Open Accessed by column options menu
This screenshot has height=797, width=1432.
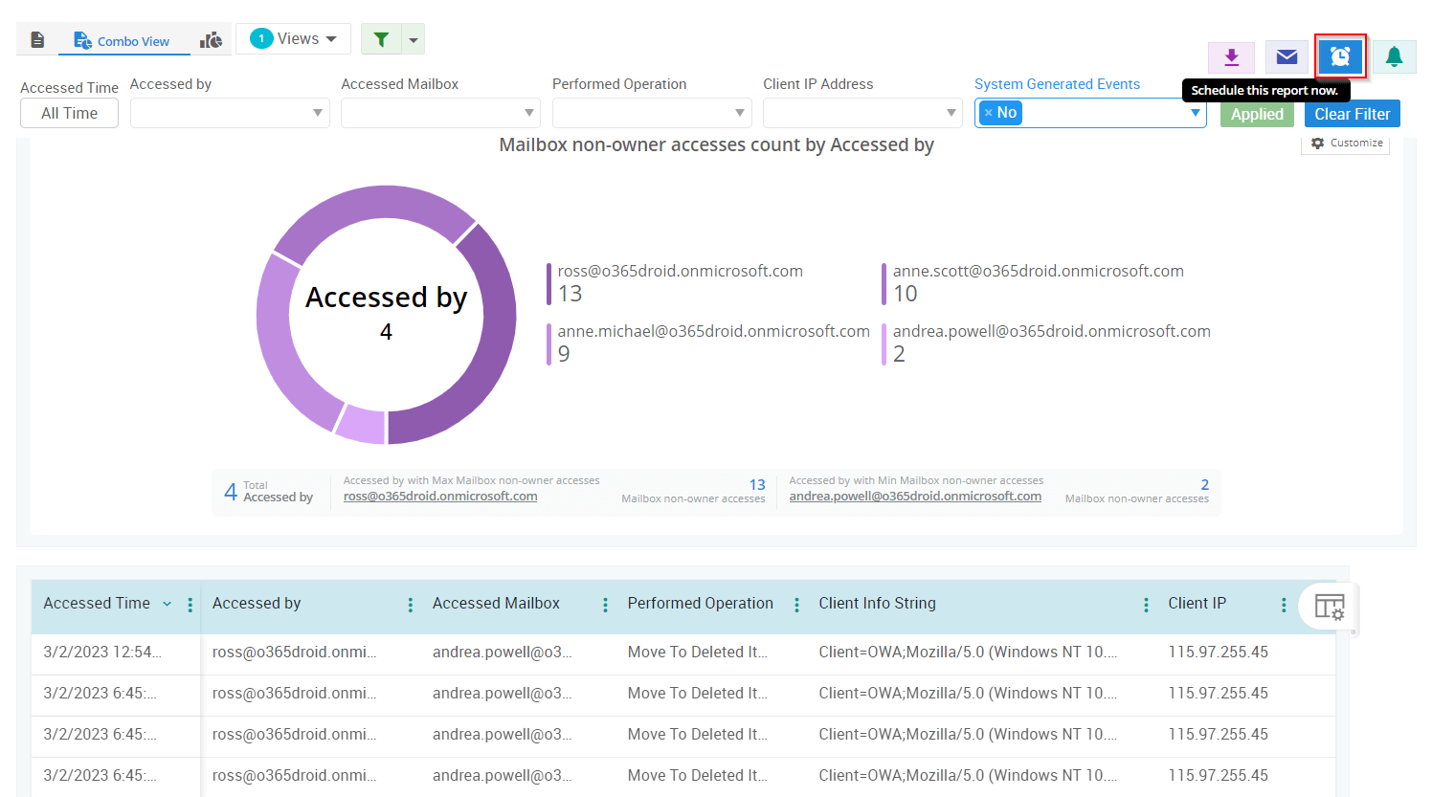(x=410, y=605)
